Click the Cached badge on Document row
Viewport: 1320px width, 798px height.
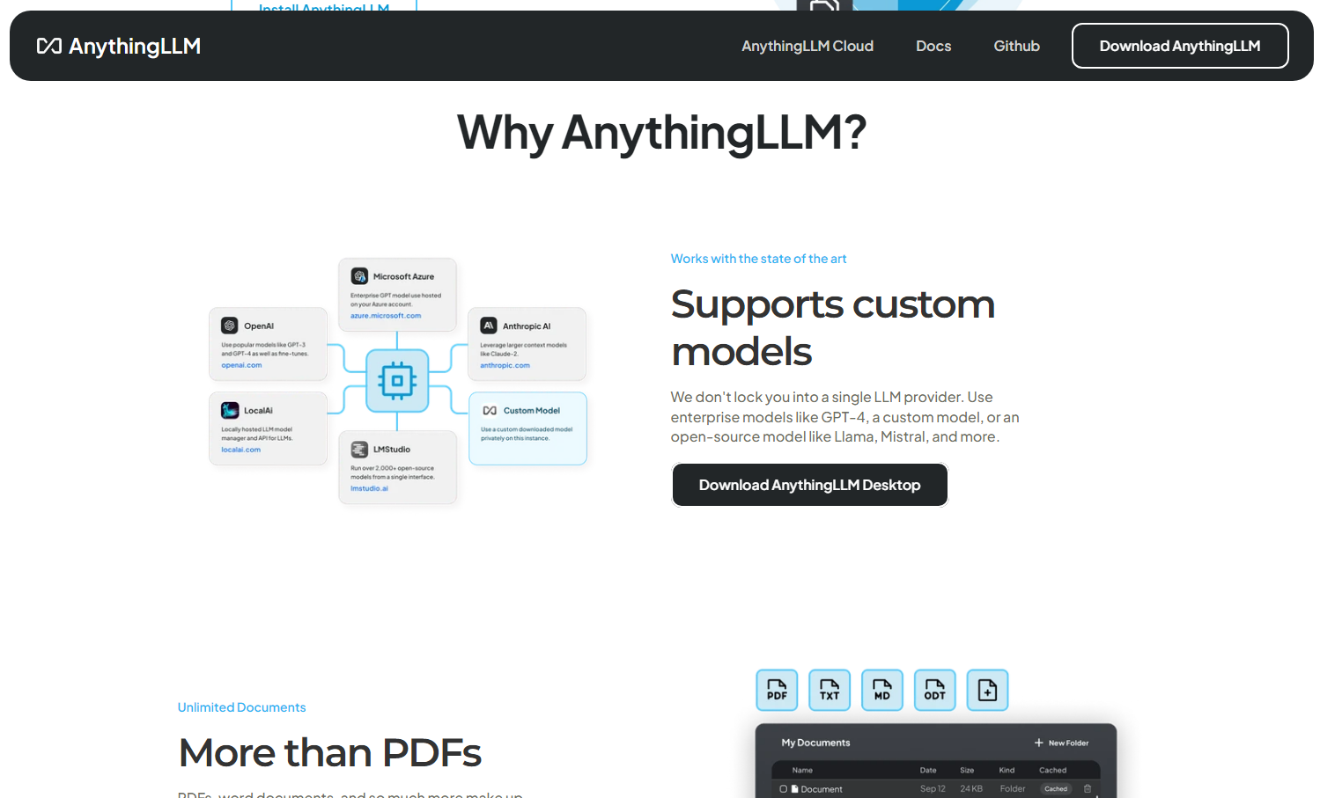click(1056, 789)
